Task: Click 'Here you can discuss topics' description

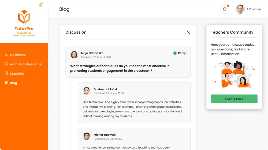Action: tap(233, 49)
